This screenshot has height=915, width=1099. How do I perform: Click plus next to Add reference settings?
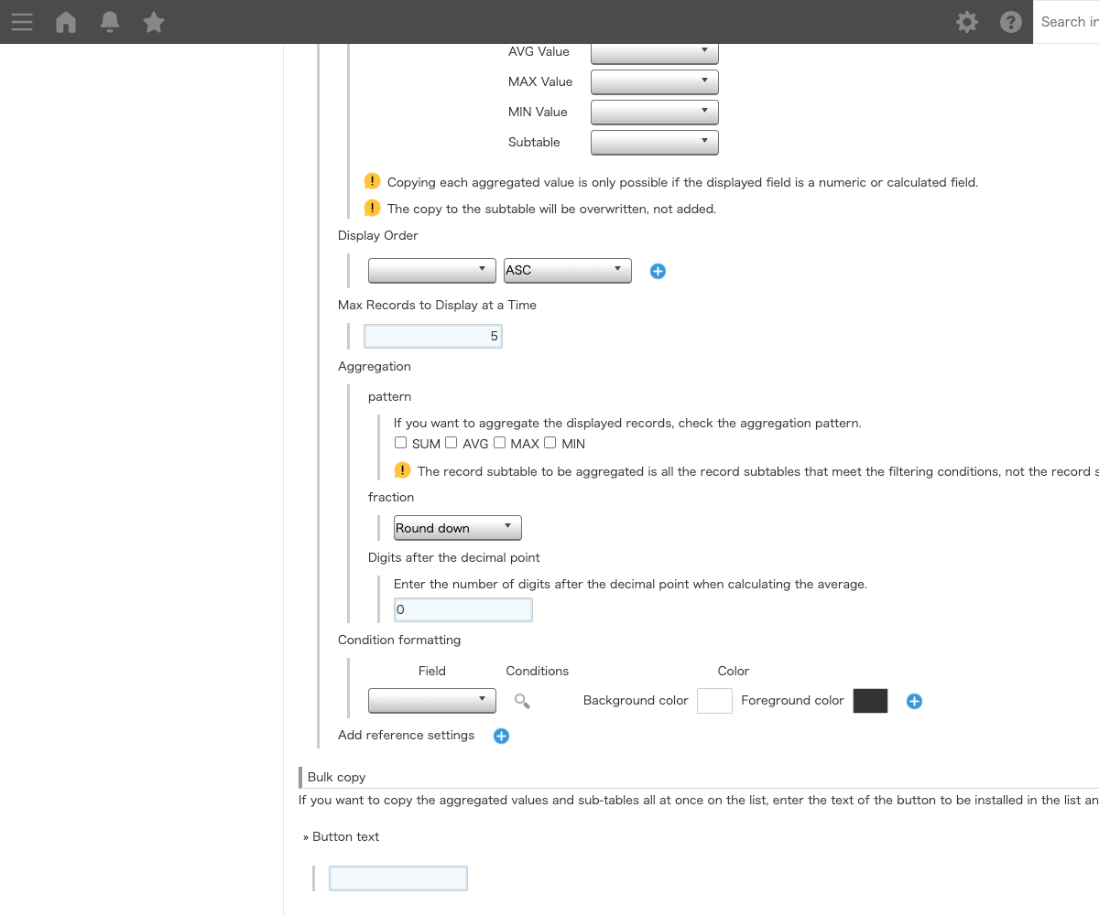[501, 736]
